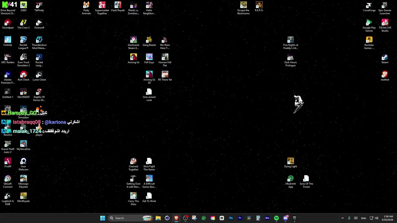Select the Grand Theft Auto V icon
Viewport: 397px width, 223px height.
(8, 147)
